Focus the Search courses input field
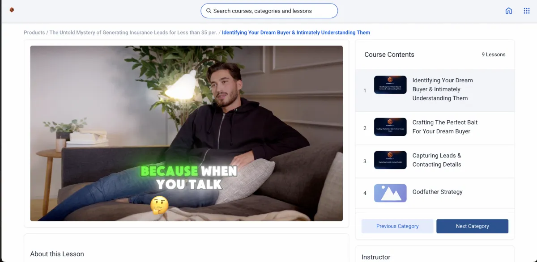This screenshot has height=262, width=537. tap(269, 11)
